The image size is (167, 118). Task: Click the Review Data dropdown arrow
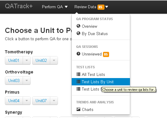tap(107, 7)
